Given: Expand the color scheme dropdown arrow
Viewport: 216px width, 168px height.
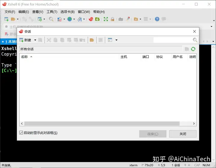Looking at the screenshot, I should pyautogui.click(x=64, y=19).
